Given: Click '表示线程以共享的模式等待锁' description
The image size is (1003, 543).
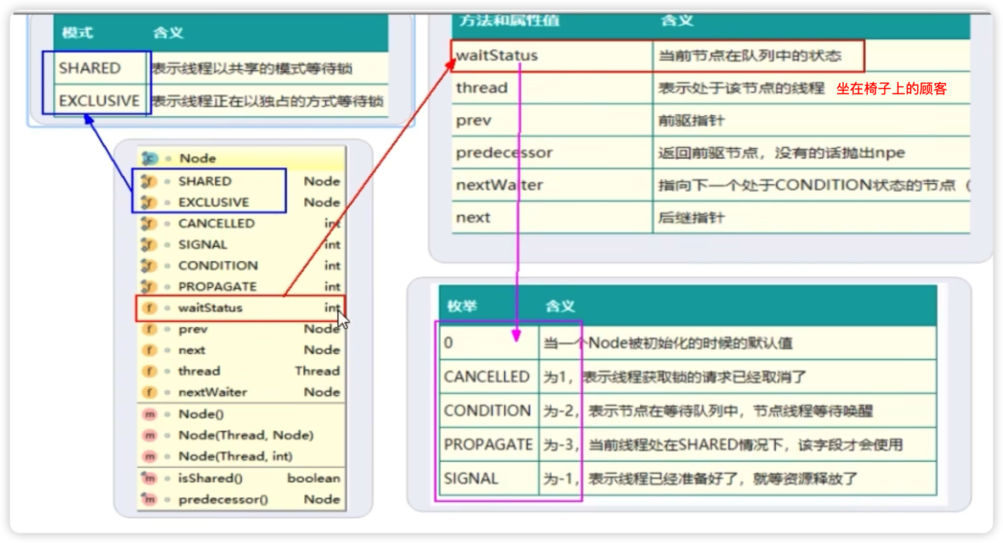Looking at the screenshot, I should pos(252,69).
